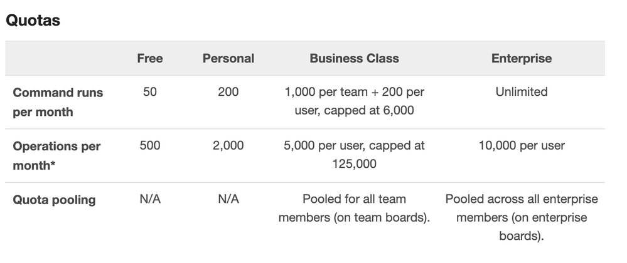Click the 1,000 per team Business Class cell

[x=354, y=101]
